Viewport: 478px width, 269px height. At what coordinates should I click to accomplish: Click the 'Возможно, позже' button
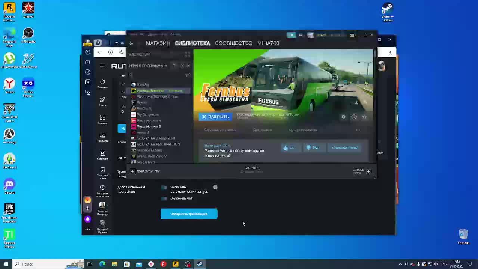click(x=344, y=148)
